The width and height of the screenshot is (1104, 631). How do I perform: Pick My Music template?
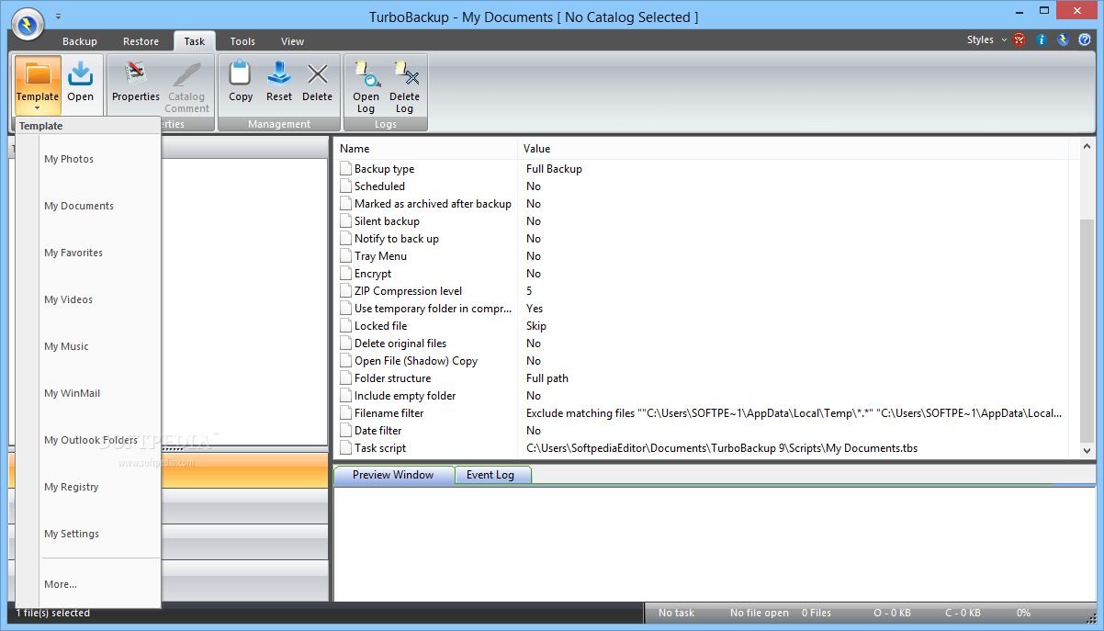(89, 346)
